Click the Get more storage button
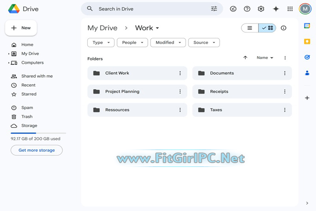316x211 pixels. pyautogui.click(x=36, y=150)
